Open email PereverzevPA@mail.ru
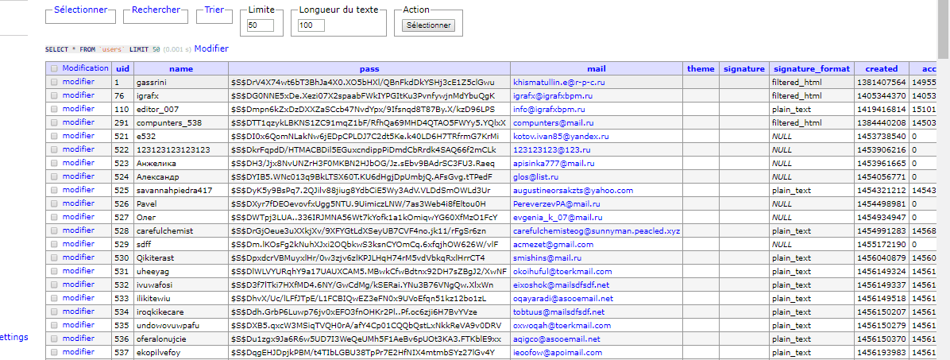Screen dimensions: 950x360 coord(556,204)
